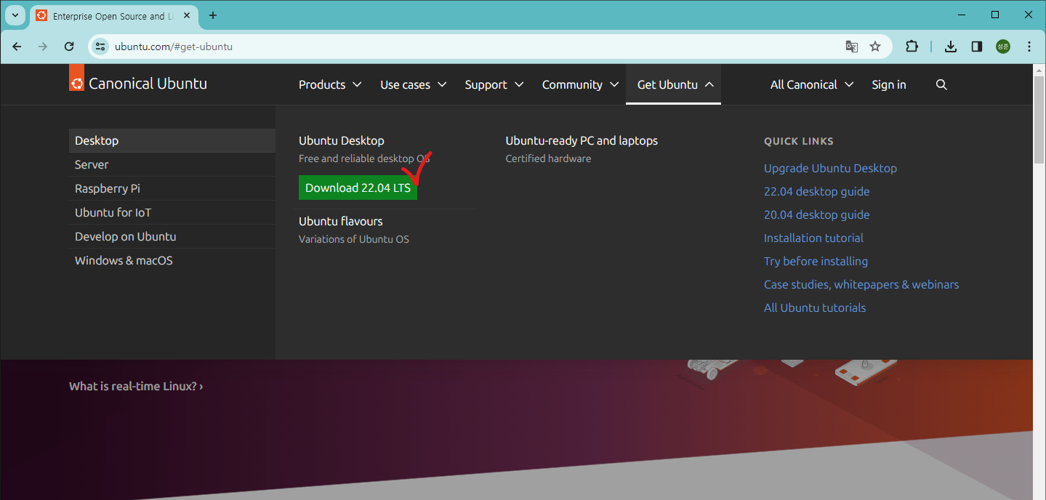Expand the Community menu
Viewport: 1046px width, 500px height.
coord(580,85)
